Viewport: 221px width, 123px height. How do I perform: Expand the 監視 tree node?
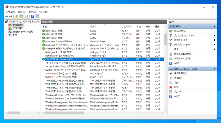[x=6, y=35]
